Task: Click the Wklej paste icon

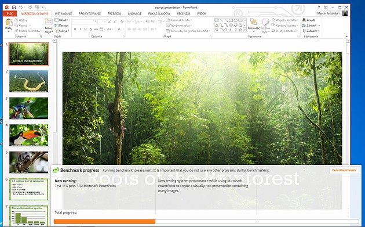Action: 9,23
